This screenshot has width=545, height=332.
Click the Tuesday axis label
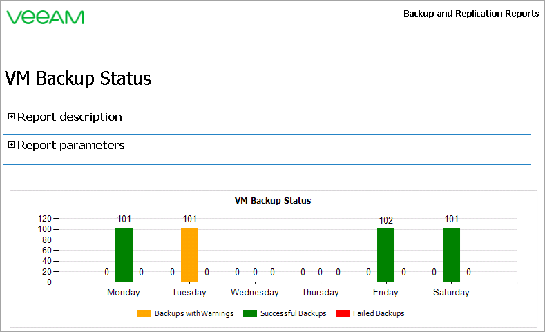[x=189, y=293]
